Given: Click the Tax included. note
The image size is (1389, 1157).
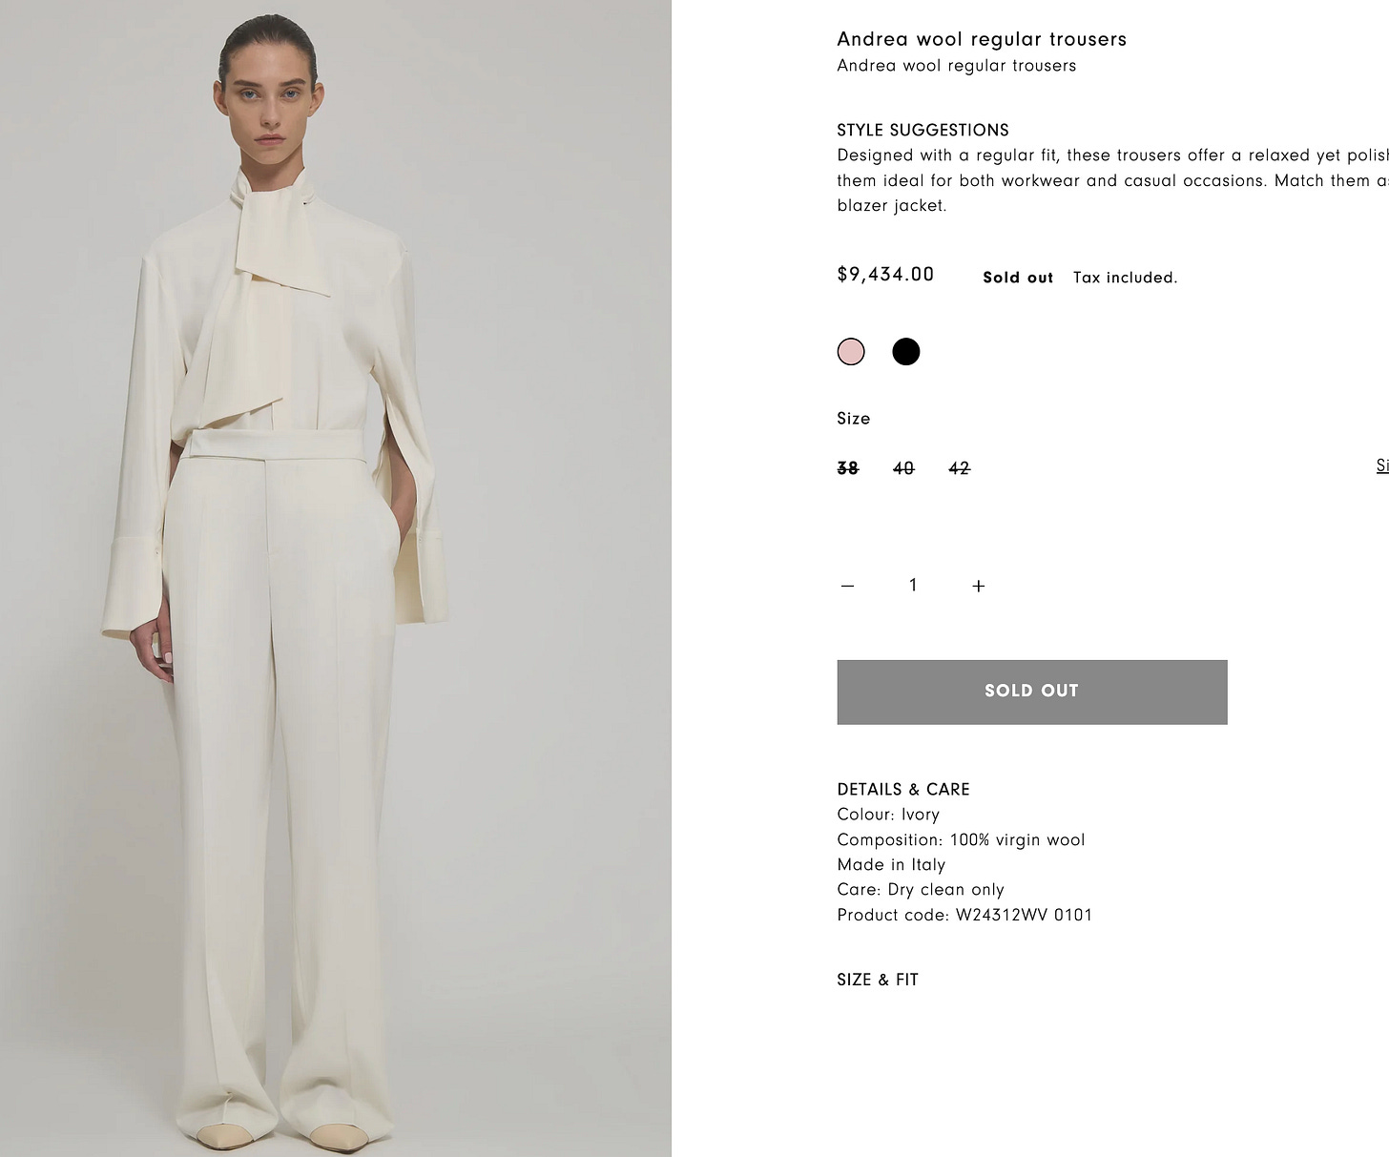Looking at the screenshot, I should click(x=1126, y=278).
